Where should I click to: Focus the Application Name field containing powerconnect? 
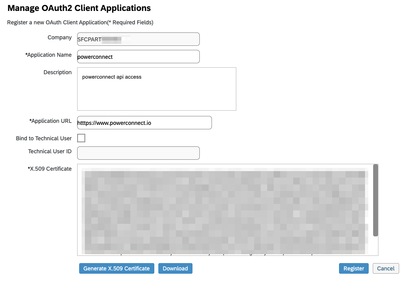point(138,57)
